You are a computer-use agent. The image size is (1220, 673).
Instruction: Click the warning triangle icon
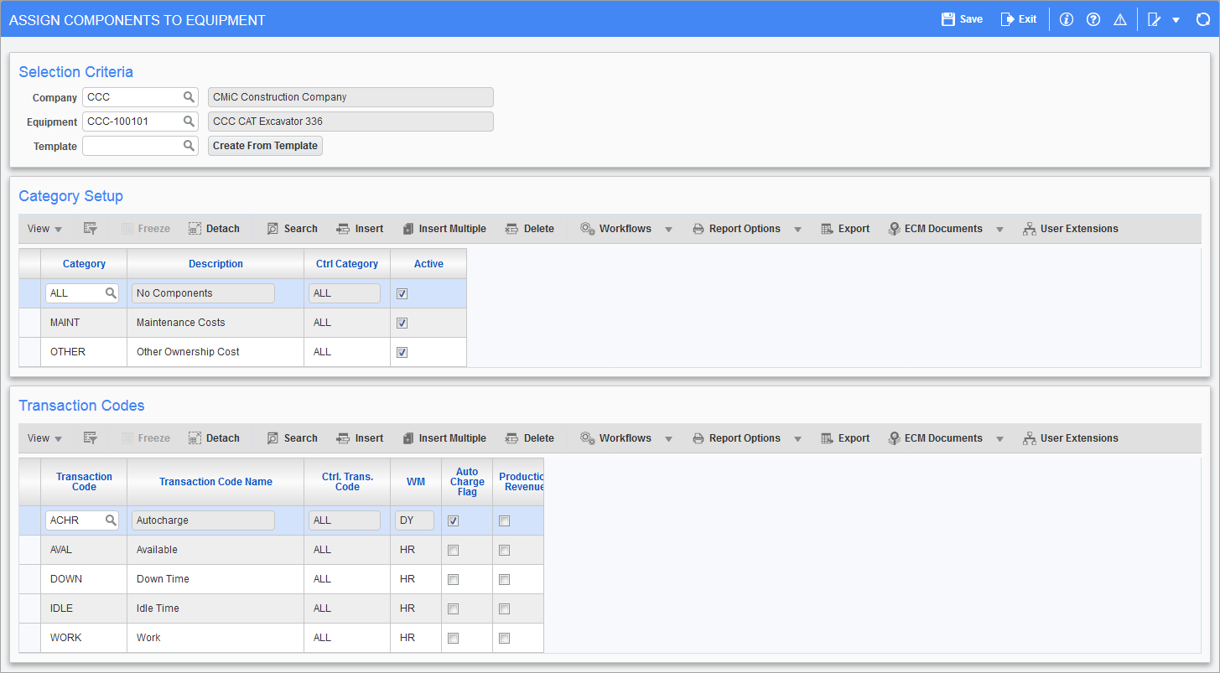pyautogui.click(x=1120, y=19)
